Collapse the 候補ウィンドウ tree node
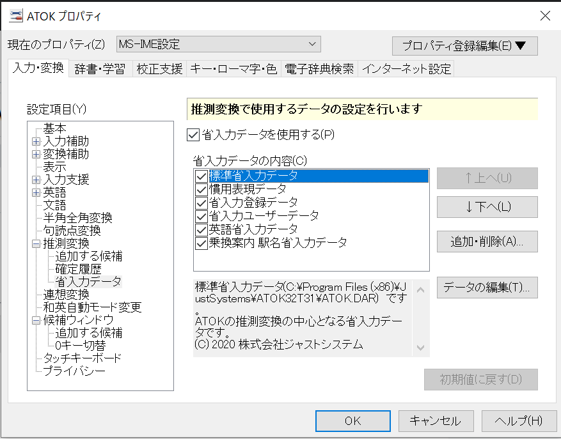Image resolution: width=561 pixels, height=439 pixels. 36,320
